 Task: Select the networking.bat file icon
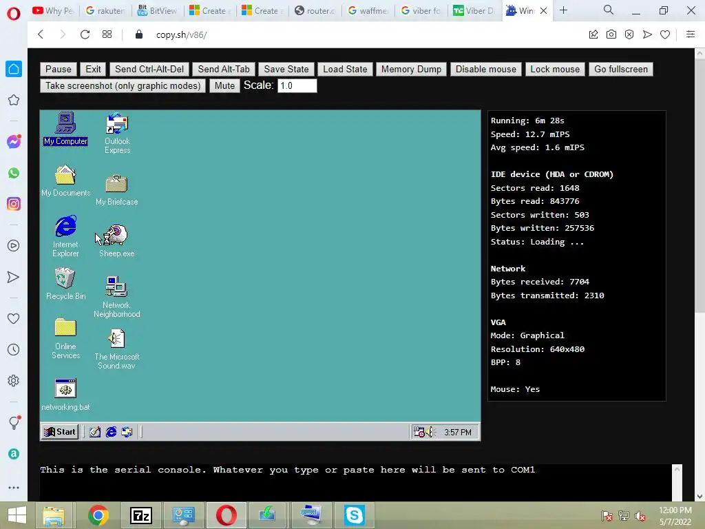[65, 395]
